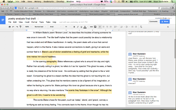The height and width of the screenshot is (110, 176).
Task: Go back in Safari
Action: (3, 8)
